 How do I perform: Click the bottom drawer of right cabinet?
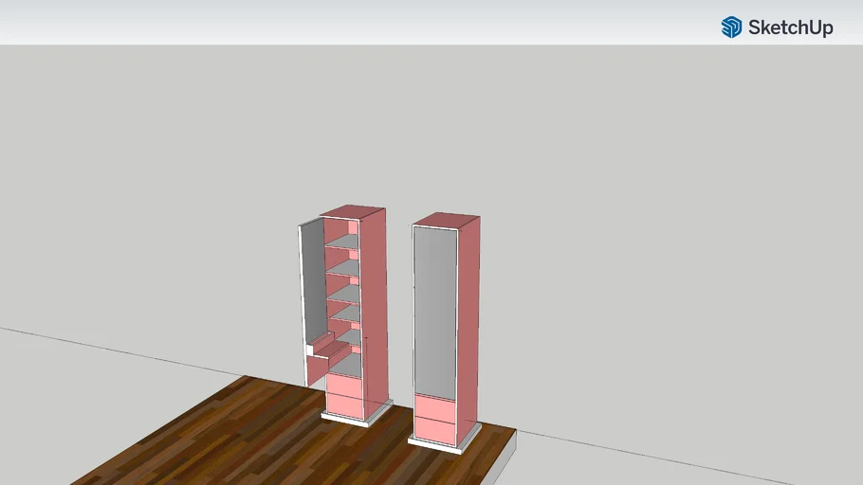pyautogui.click(x=433, y=431)
